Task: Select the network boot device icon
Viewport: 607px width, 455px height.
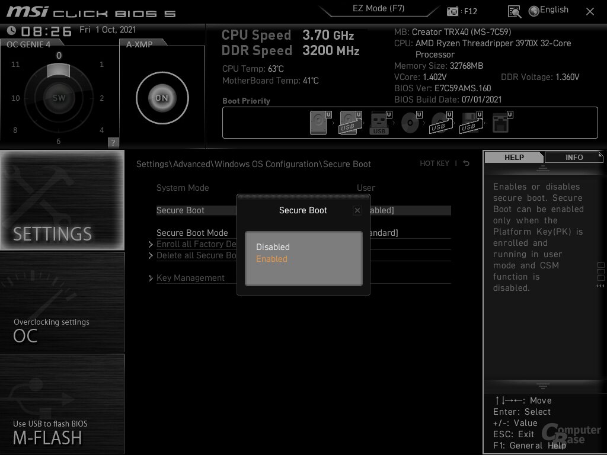Action: point(502,123)
